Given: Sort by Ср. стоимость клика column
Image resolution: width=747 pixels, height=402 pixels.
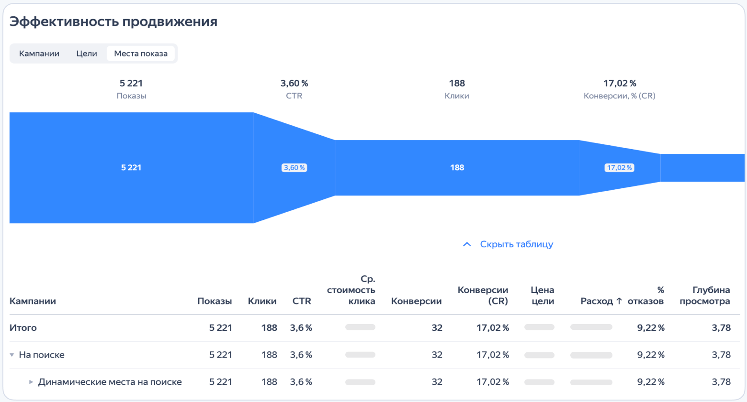Looking at the screenshot, I should (351, 290).
